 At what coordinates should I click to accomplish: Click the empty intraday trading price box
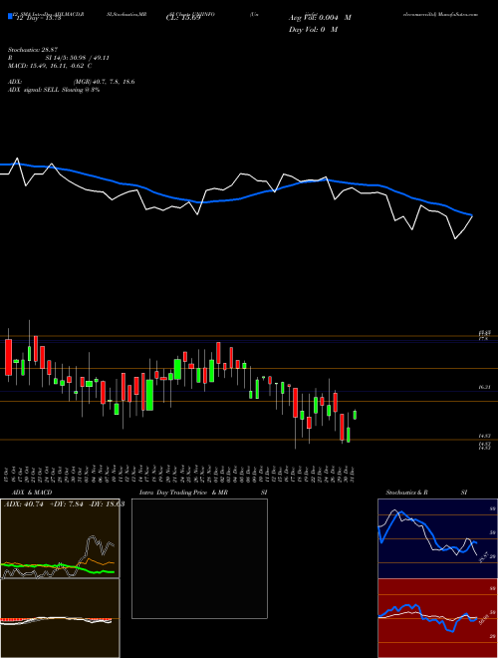coord(199,558)
